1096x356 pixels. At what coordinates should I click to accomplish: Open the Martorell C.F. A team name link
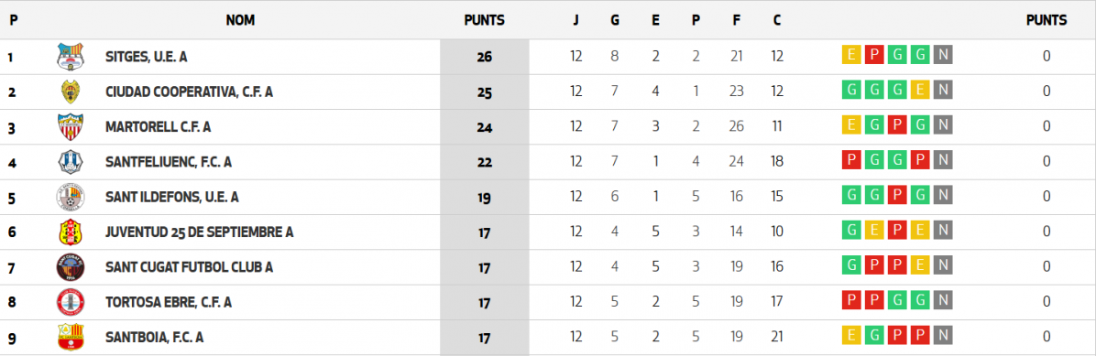click(x=158, y=127)
